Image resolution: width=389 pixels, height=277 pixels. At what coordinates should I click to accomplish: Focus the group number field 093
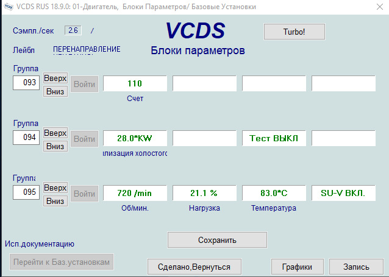26,83
